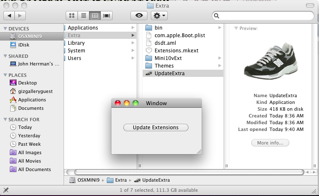Click UpdateExtra in the path bar
The width and height of the screenshot is (319, 196).
[152, 180]
